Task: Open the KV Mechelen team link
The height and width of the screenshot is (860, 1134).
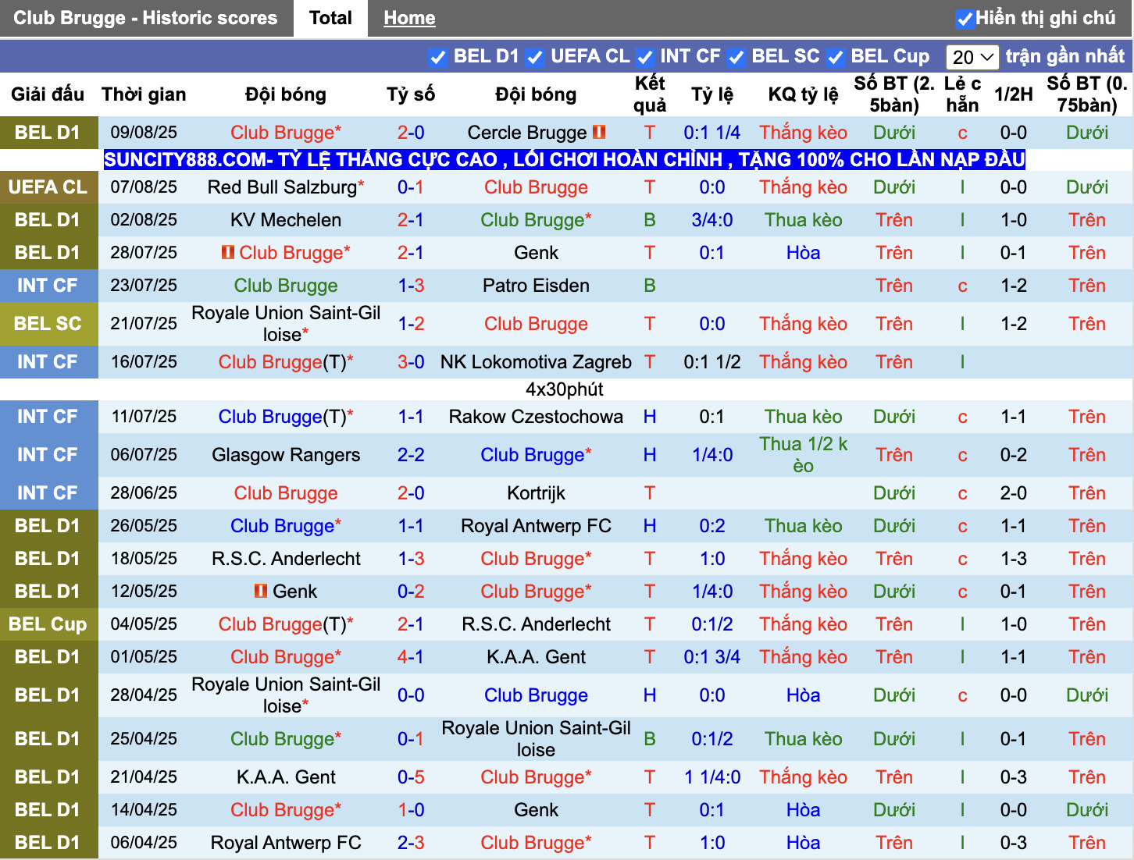Action: tap(286, 220)
